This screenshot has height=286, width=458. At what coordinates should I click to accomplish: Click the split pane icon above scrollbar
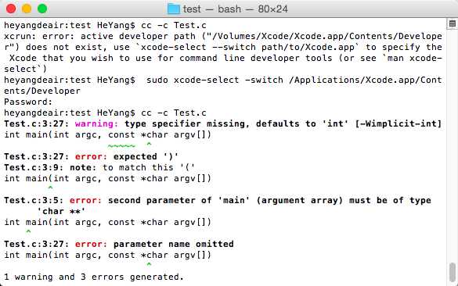point(453,24)
